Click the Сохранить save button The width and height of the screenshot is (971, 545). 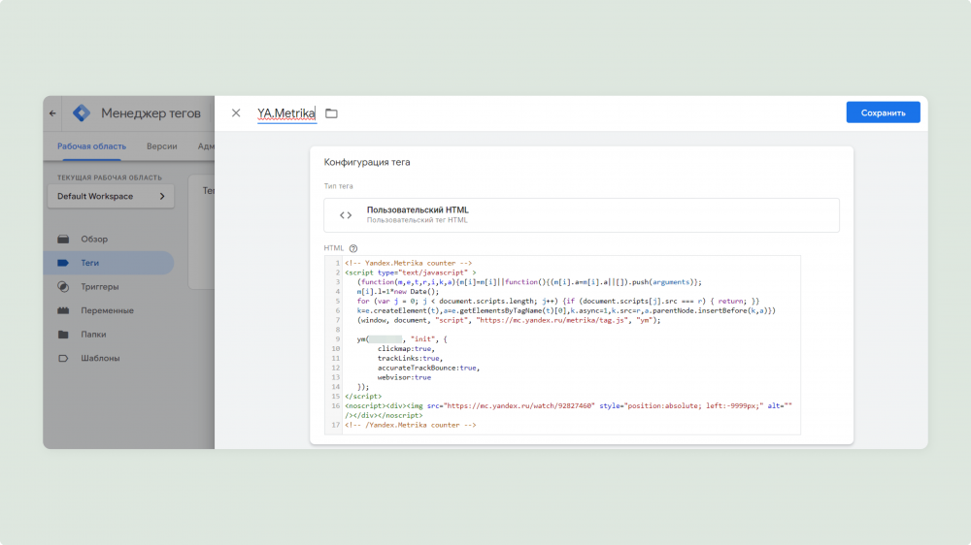[883, 112]
